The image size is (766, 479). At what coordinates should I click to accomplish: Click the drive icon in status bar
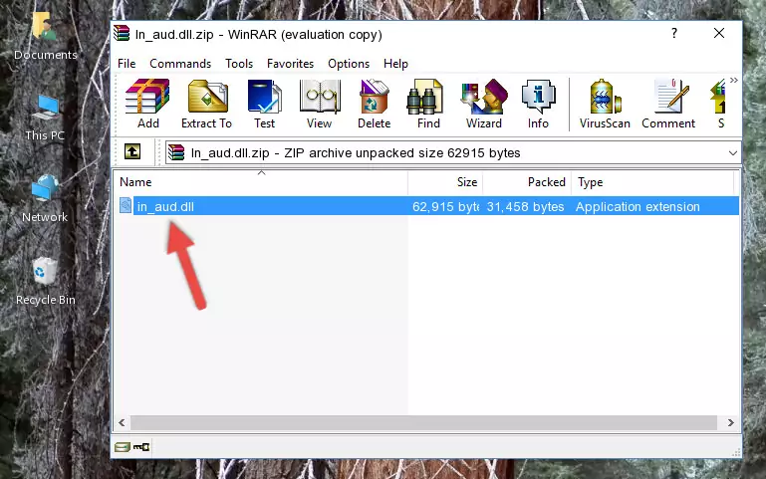pyautogui.click(x=123, y=446)
